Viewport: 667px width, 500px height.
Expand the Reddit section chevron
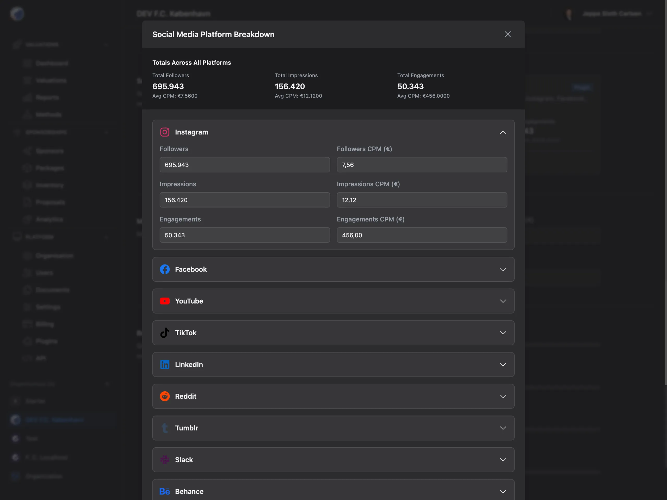coord(503,396)
